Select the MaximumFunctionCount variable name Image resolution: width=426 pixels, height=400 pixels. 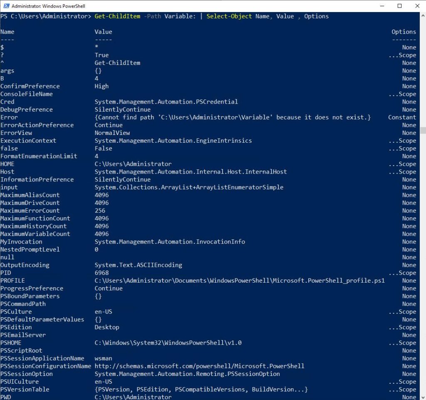tap(35, 219)
